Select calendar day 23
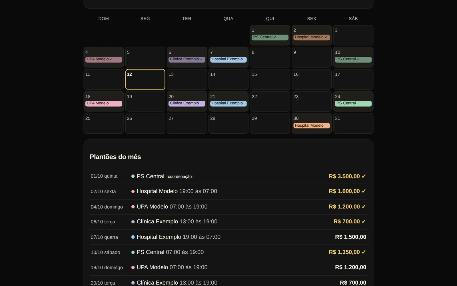 [x=312, y=101]
